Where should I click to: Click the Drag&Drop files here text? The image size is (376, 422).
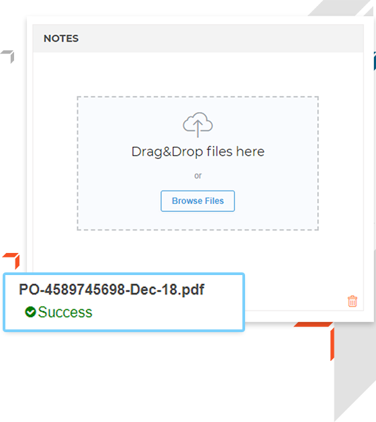tap(197, 152)
